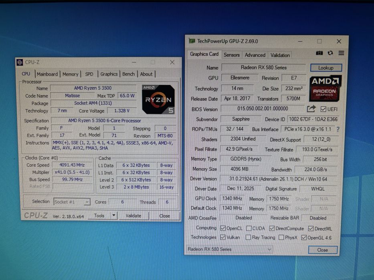
Task: Open the Graphics tab in CPU-Z
Action: click(x=109, y=74)
